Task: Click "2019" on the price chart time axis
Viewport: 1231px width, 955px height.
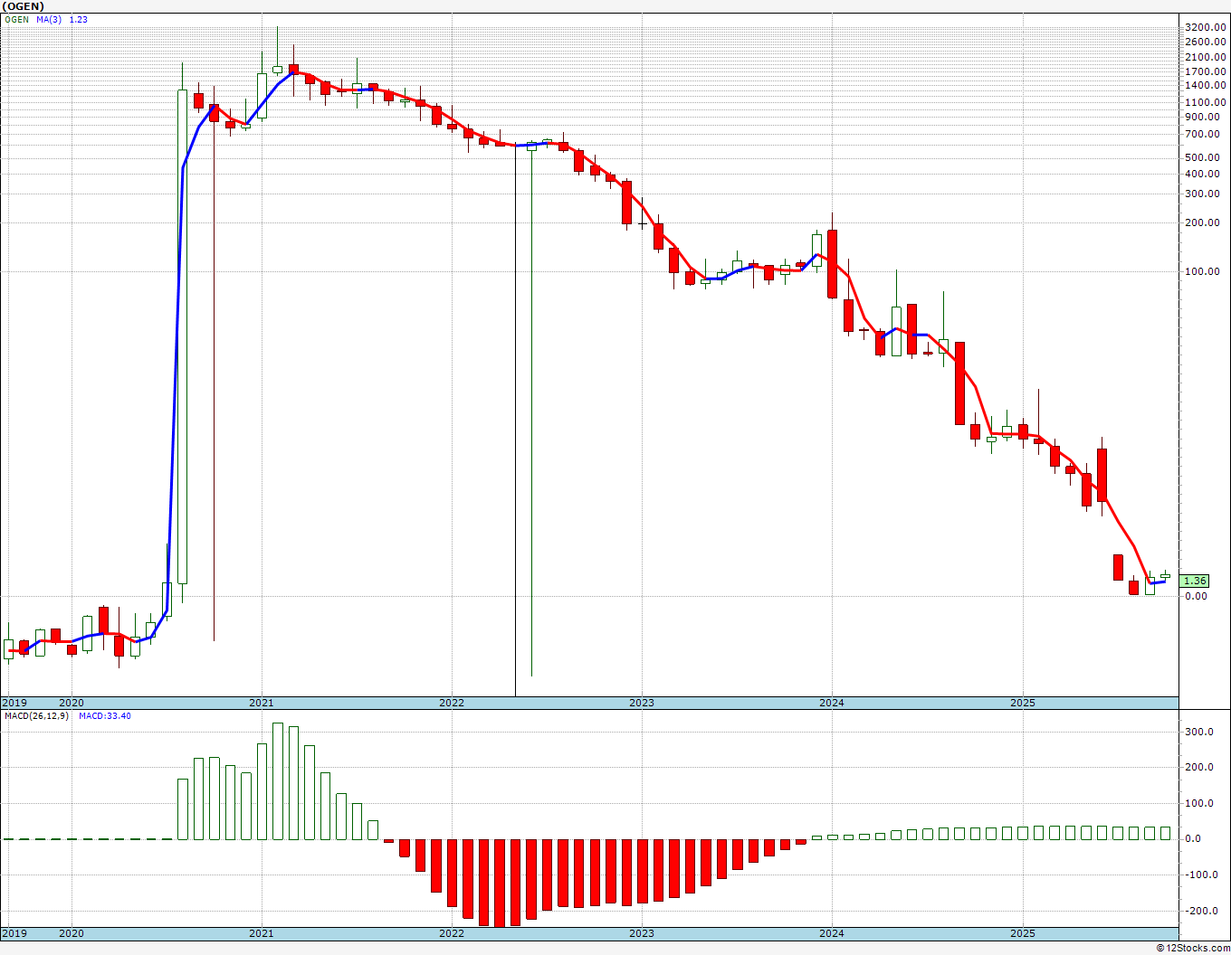Action: pos(14,703)
